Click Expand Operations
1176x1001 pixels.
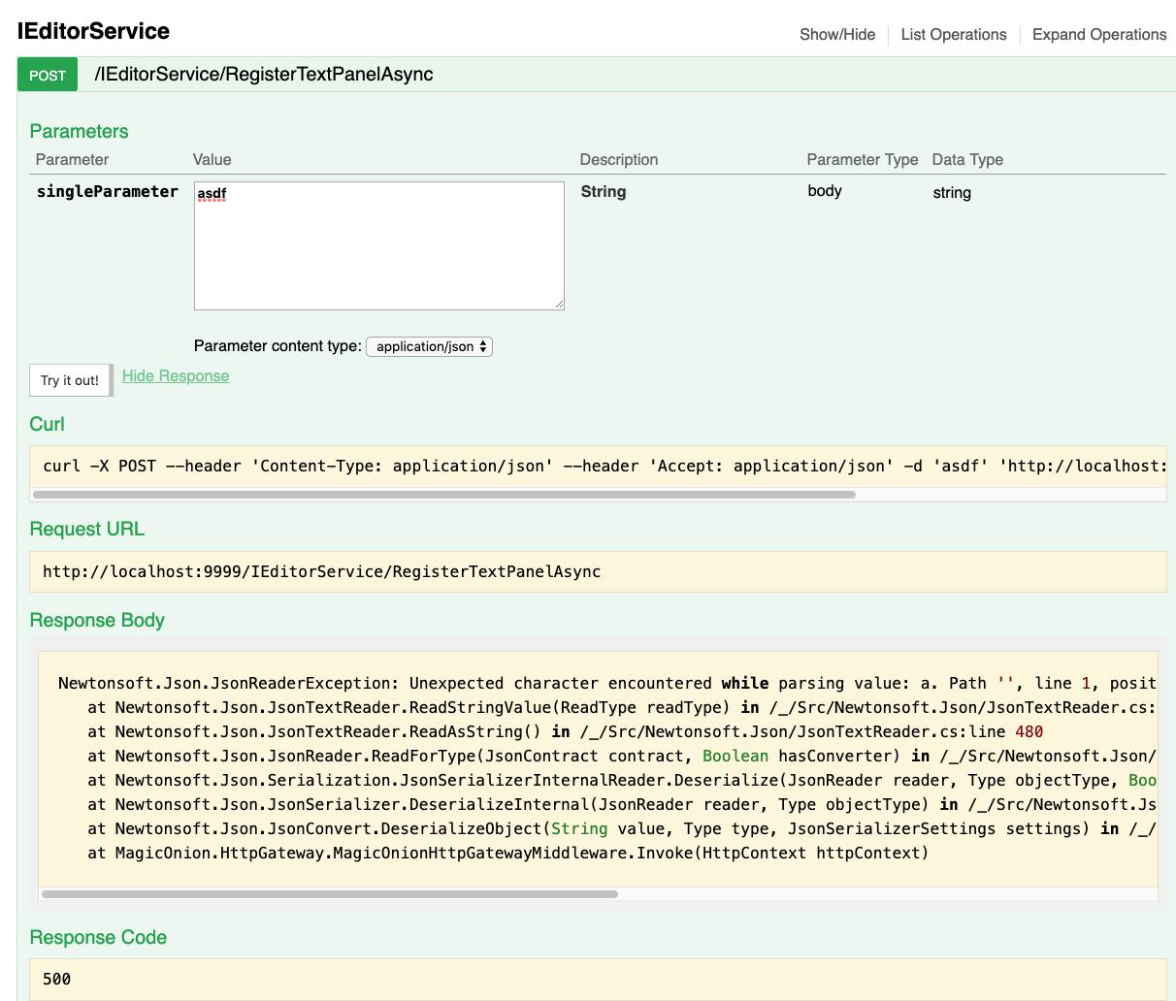(1099, 34)
